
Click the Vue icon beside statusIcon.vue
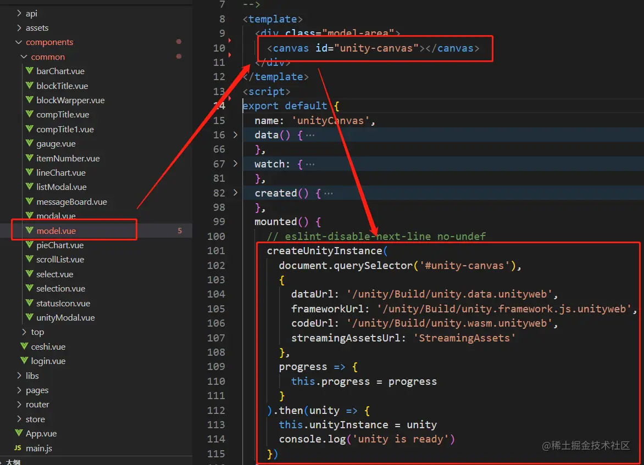(30, 303)
